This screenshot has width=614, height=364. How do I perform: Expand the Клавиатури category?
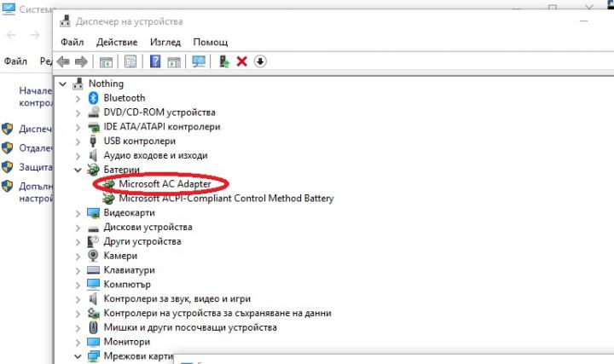click(x=78, y=270)
